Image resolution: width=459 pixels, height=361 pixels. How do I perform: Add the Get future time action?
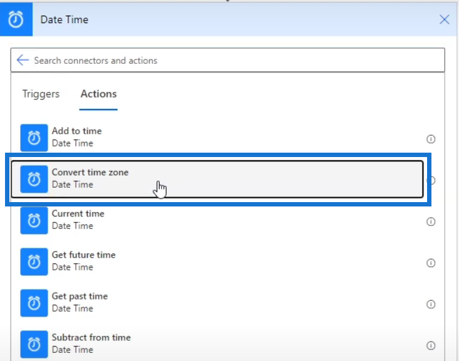(x=217, y=262)
